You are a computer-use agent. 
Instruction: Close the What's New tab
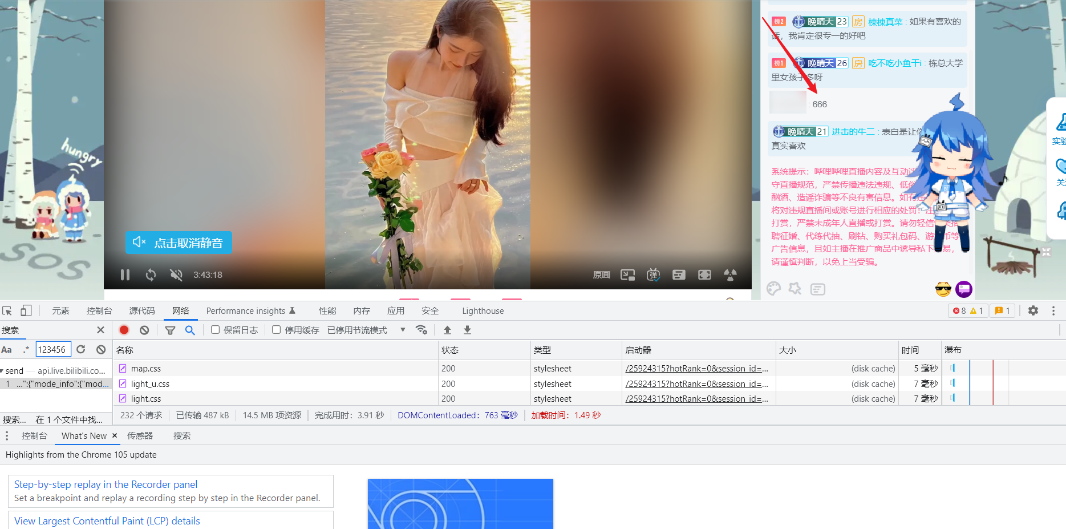pos(115,435)
